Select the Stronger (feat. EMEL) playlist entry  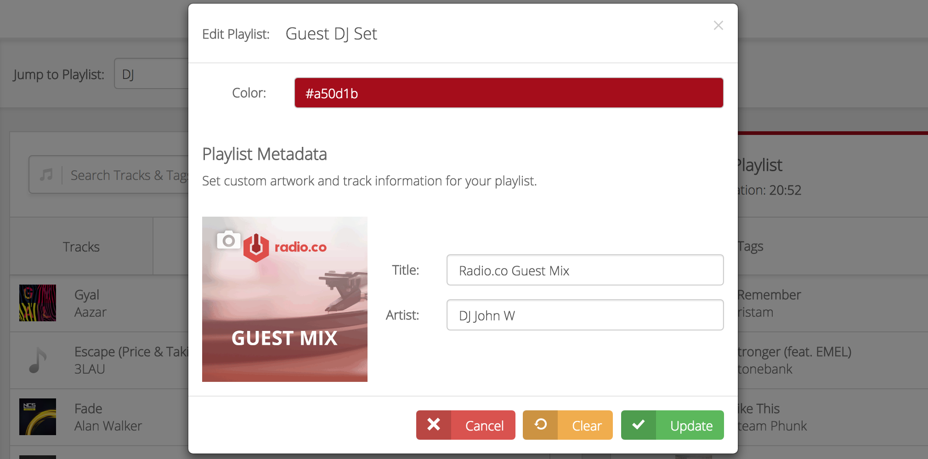[x=832, y=360]
